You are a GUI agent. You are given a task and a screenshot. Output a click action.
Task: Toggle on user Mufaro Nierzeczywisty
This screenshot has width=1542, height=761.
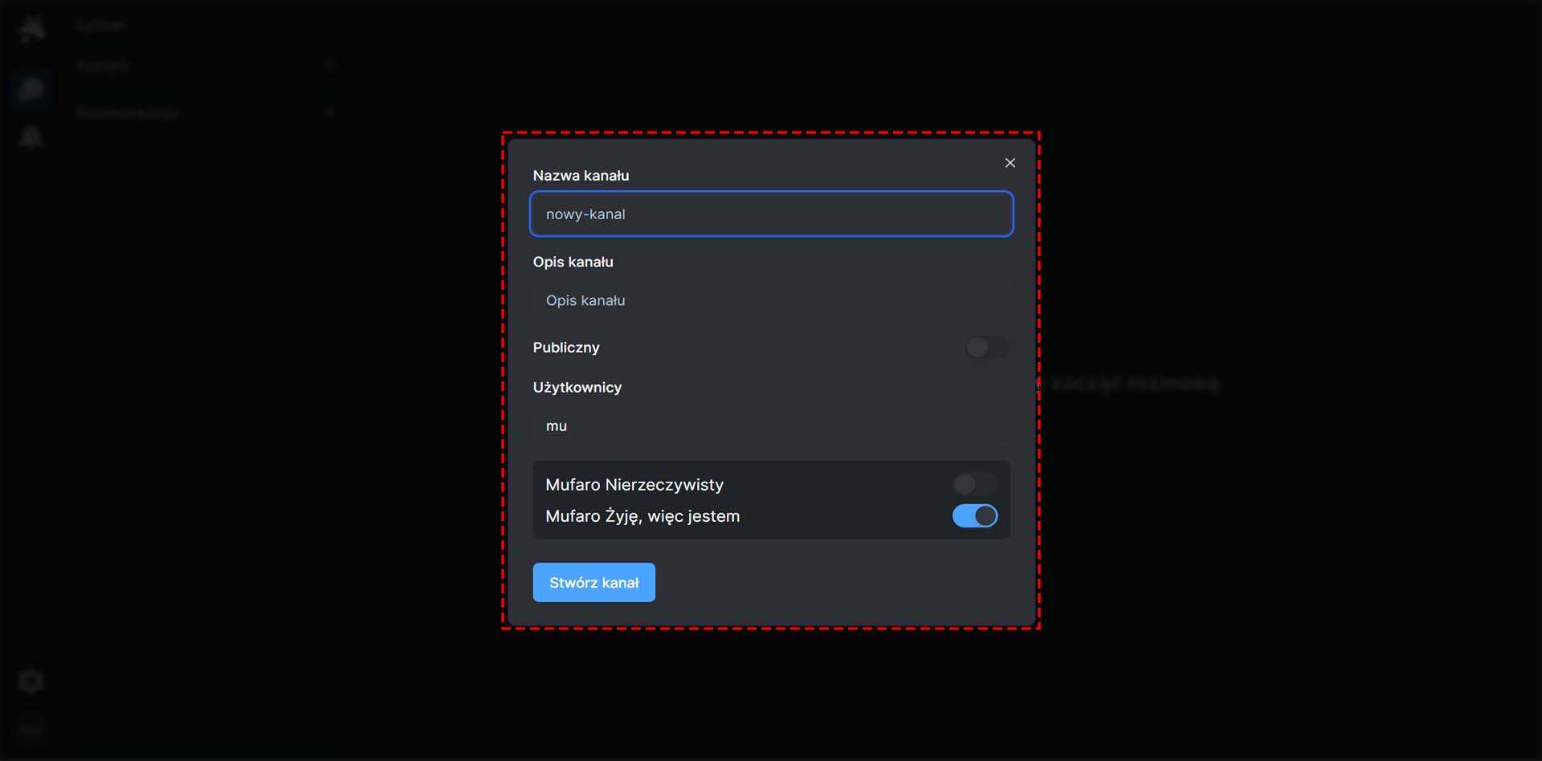tap(974, 484)
